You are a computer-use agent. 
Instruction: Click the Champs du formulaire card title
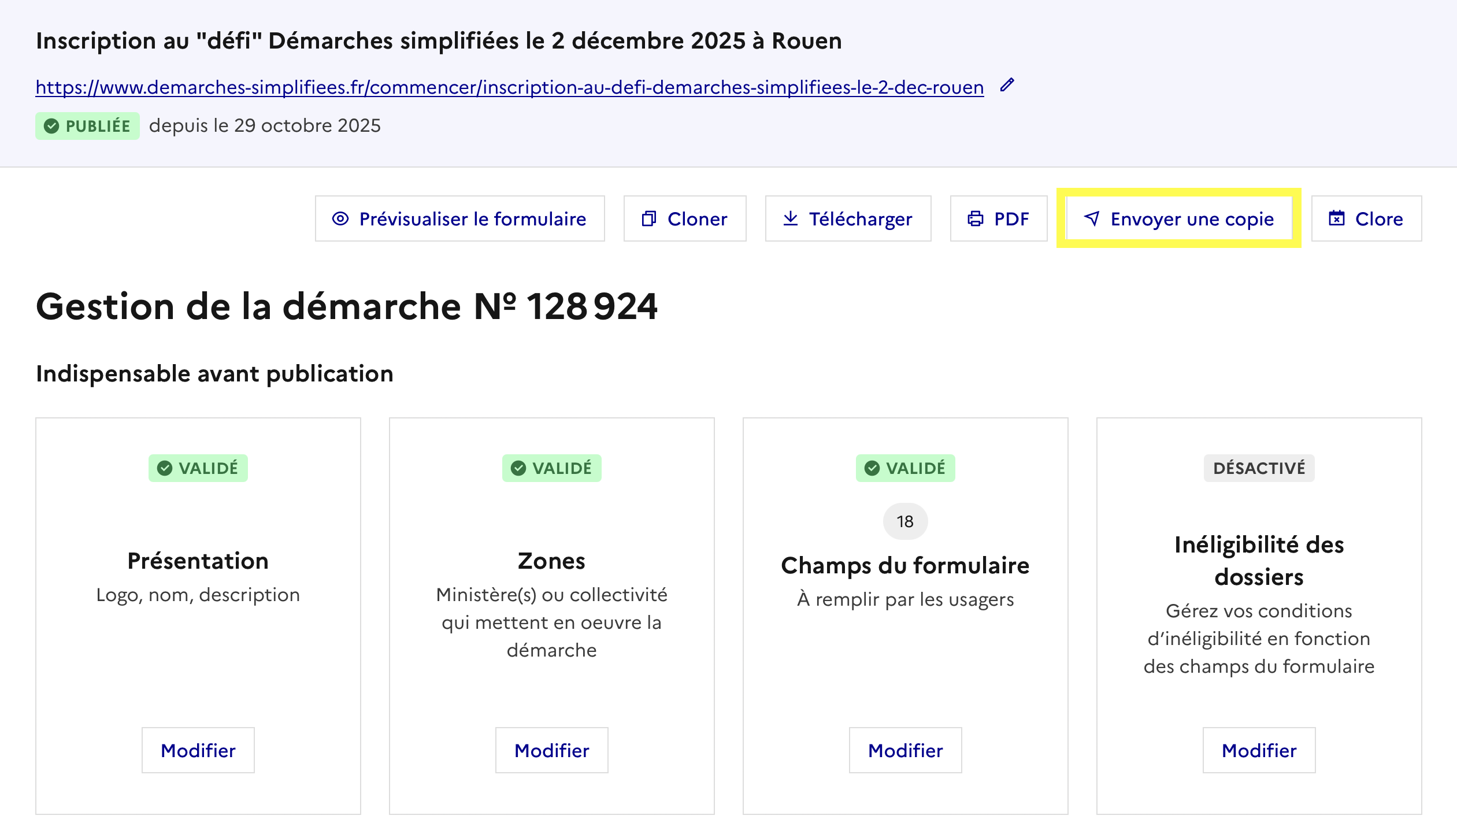pyautogui.click(x=905, y=565)
